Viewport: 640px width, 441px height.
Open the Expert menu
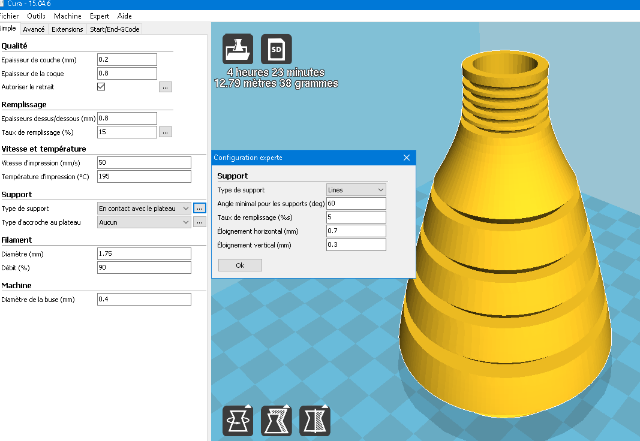pyautogui.click(x=100, y=16)
